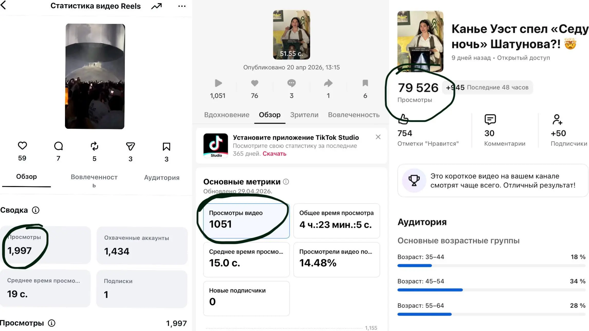Open the YouTube Shorts video thumbnail

pos(420,41)
